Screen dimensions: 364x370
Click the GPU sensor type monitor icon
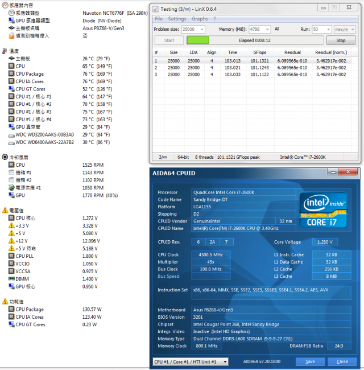[x=11, y=20]
